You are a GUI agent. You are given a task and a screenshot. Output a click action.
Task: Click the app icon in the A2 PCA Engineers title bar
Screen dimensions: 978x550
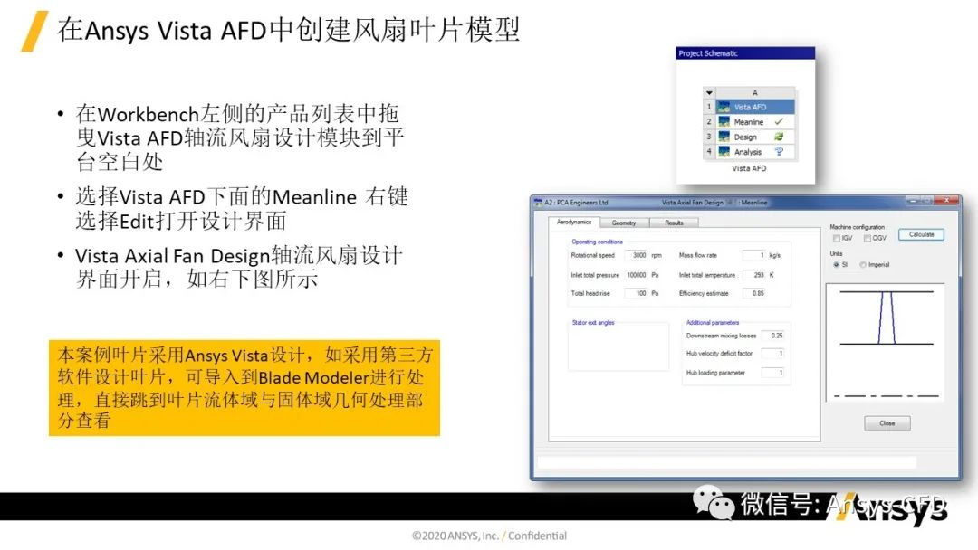538,203
